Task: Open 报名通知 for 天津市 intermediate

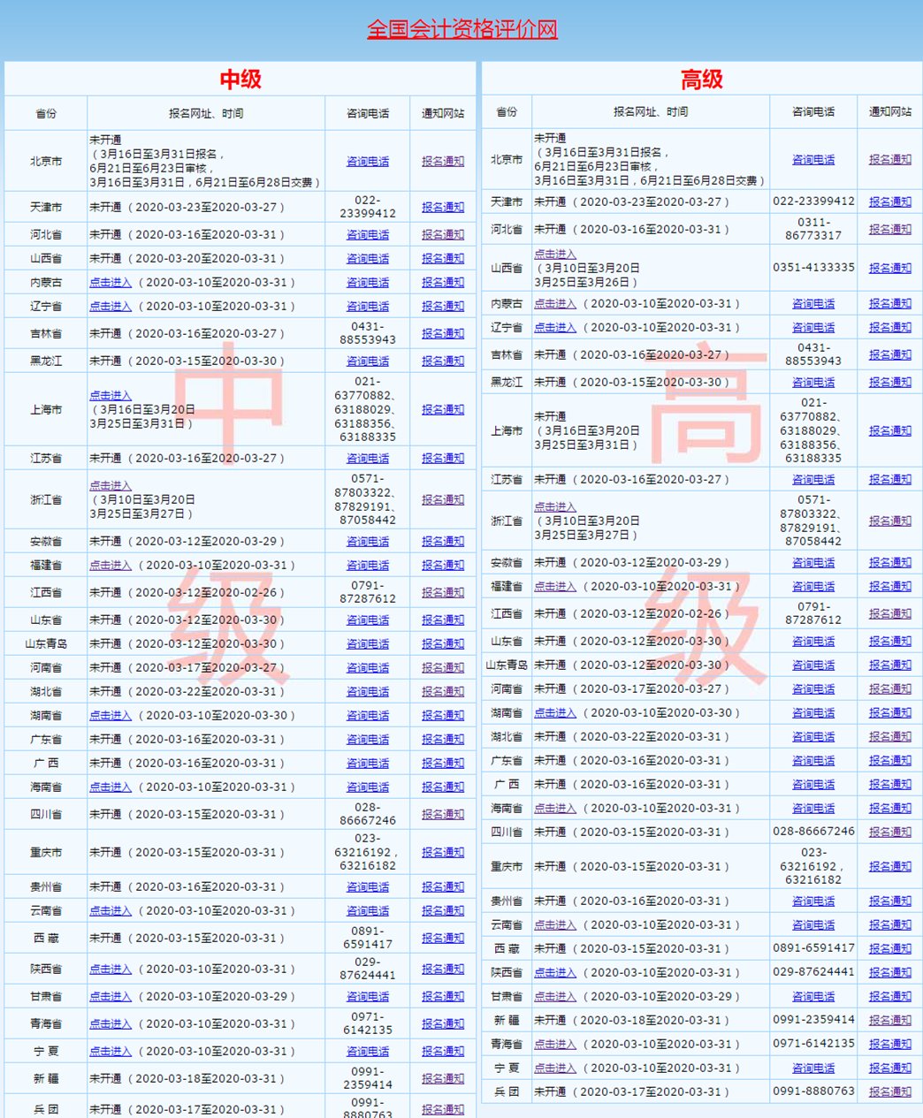Action: tap(441, 206)
